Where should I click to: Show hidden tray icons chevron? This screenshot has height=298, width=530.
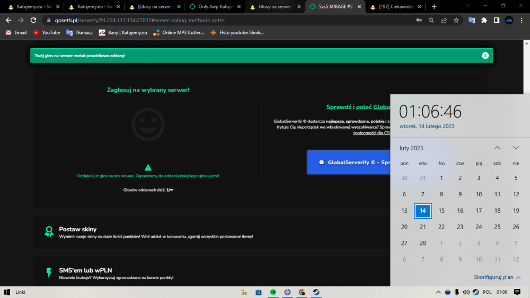[x=438, y=292]
